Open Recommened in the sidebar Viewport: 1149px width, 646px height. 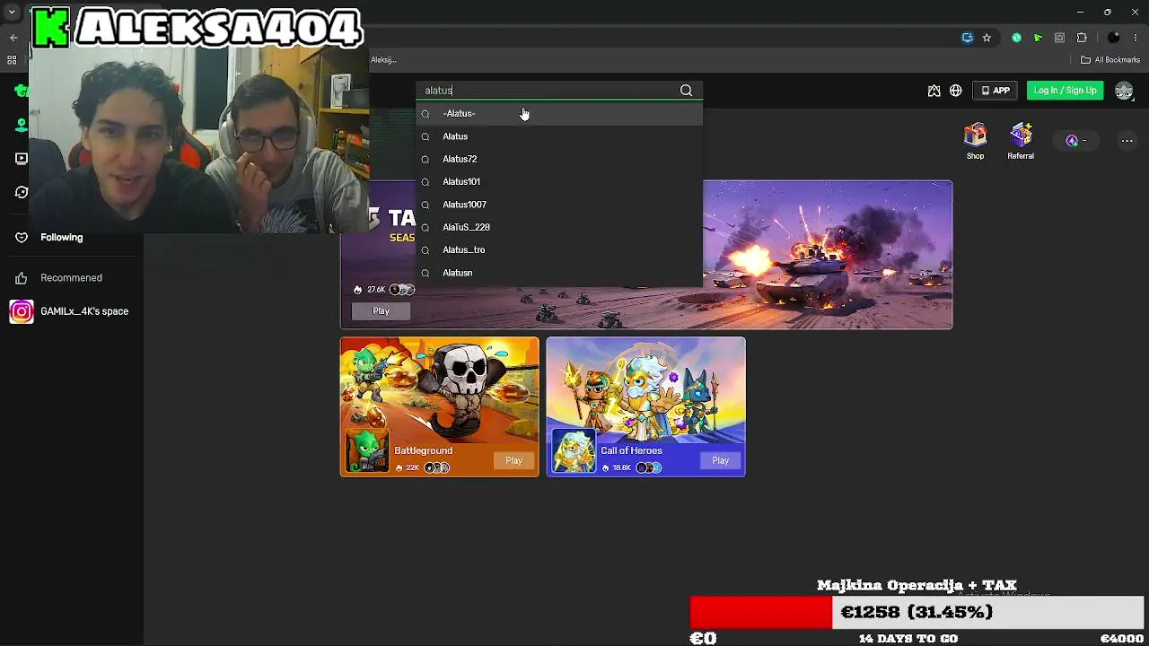pos(71,278)
